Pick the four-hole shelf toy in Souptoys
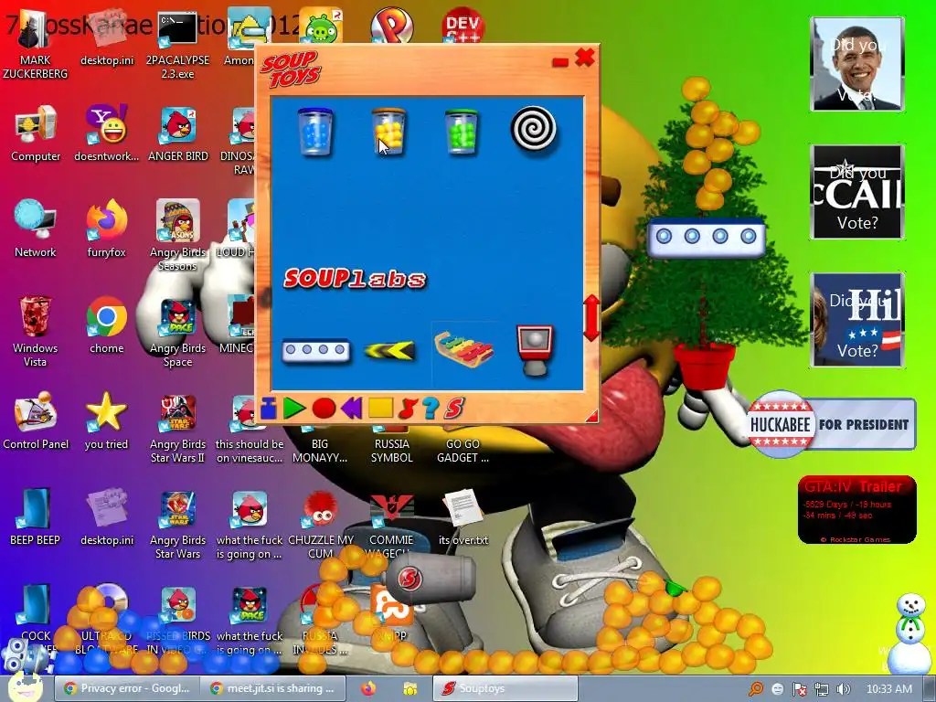 coord(315,350)
